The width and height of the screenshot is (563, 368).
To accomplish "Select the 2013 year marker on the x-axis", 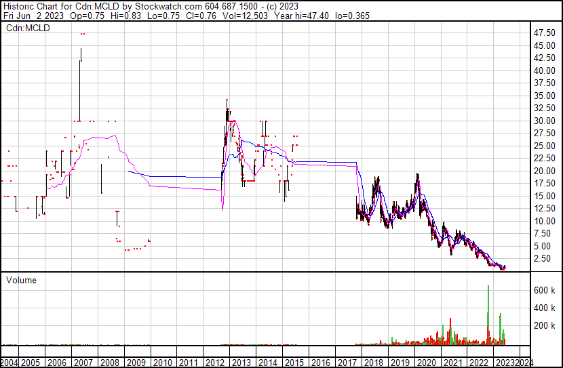I will point(241,363).
